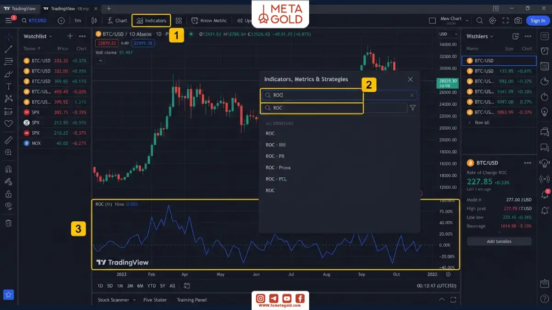The height and width of the screenshot is (310, 552).
Task: Open the USD currency dropdown
Action: pos(448,34)
